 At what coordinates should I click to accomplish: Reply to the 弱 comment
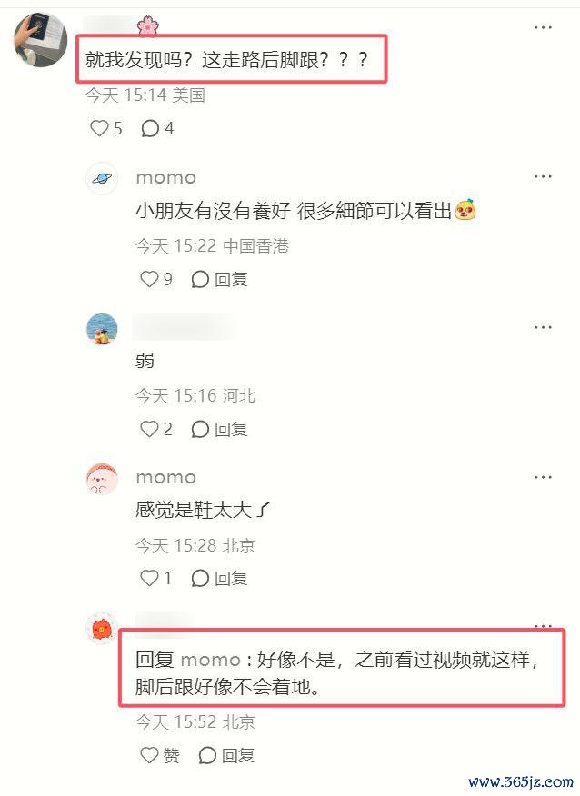point(219,429)
